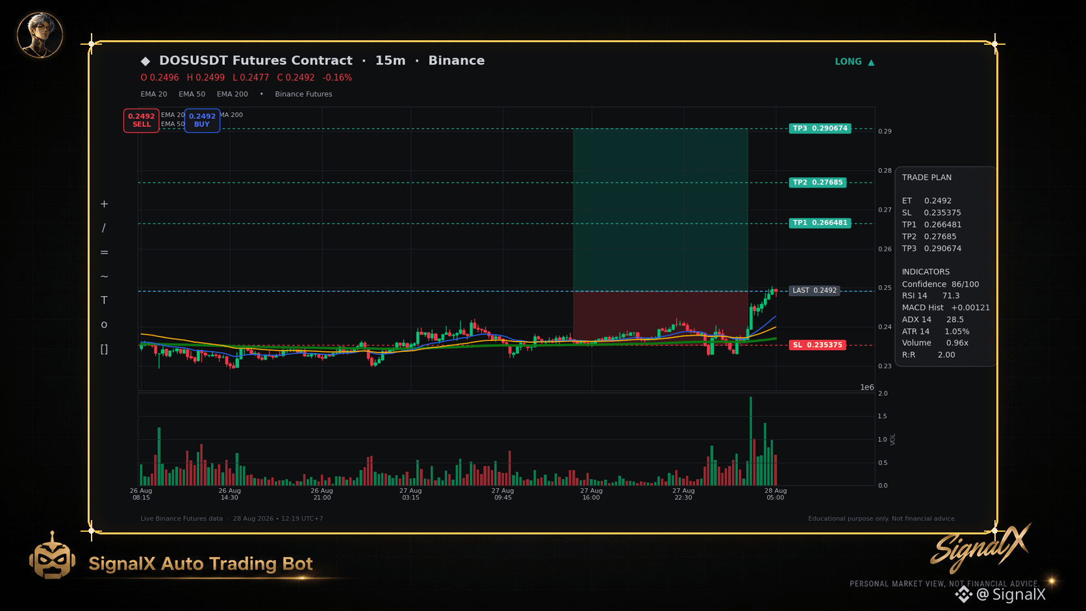Activate the text T tool
This screenshot has height=611, width=1086.
104,301
